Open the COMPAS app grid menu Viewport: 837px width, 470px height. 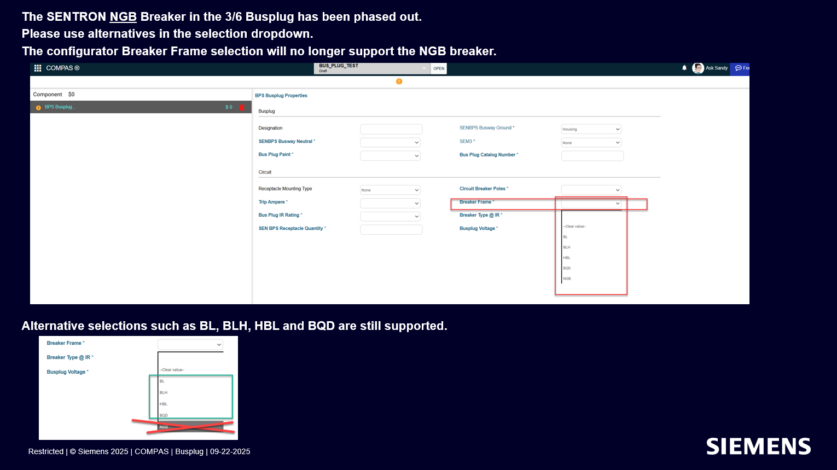click(x=38, y=68)
